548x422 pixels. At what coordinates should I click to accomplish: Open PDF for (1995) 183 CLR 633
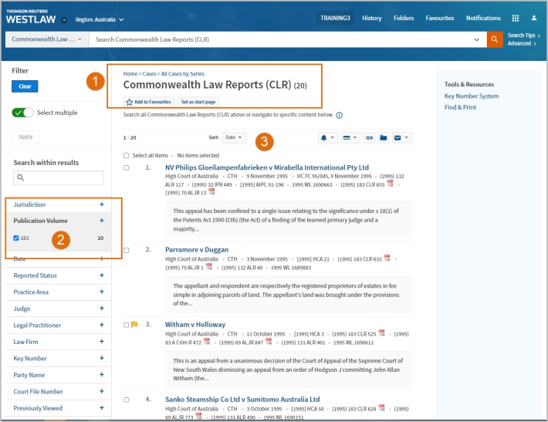pos(387,258)
